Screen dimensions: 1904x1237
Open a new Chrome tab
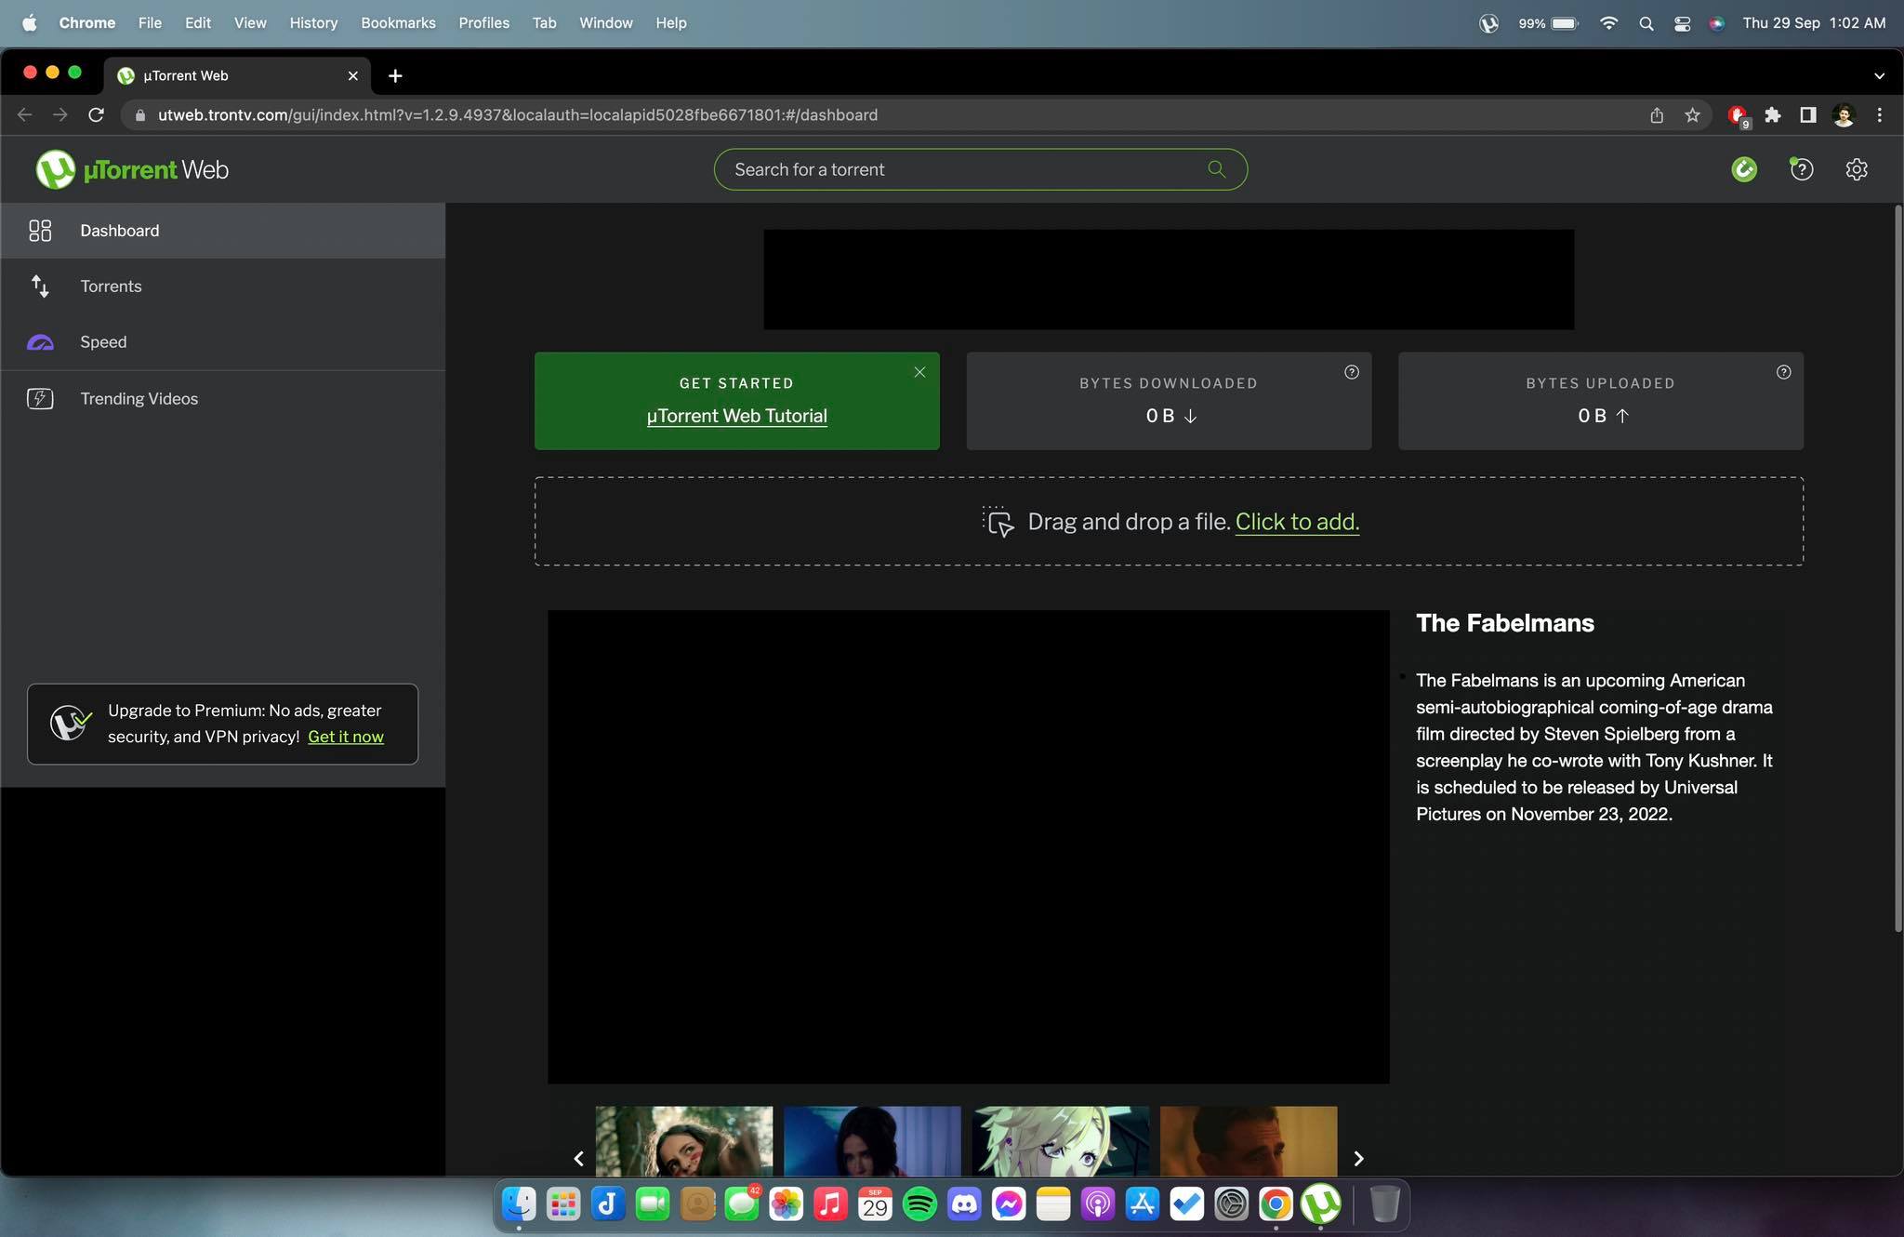pos(395,75)
